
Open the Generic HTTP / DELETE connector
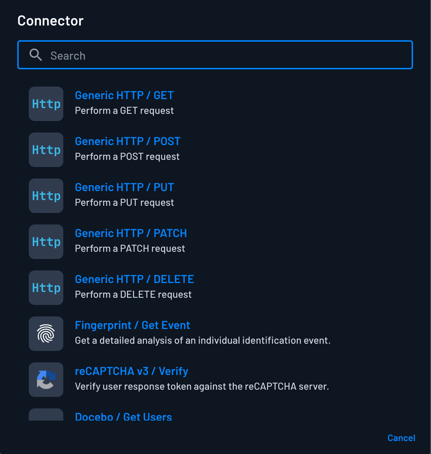pos(134,279)
